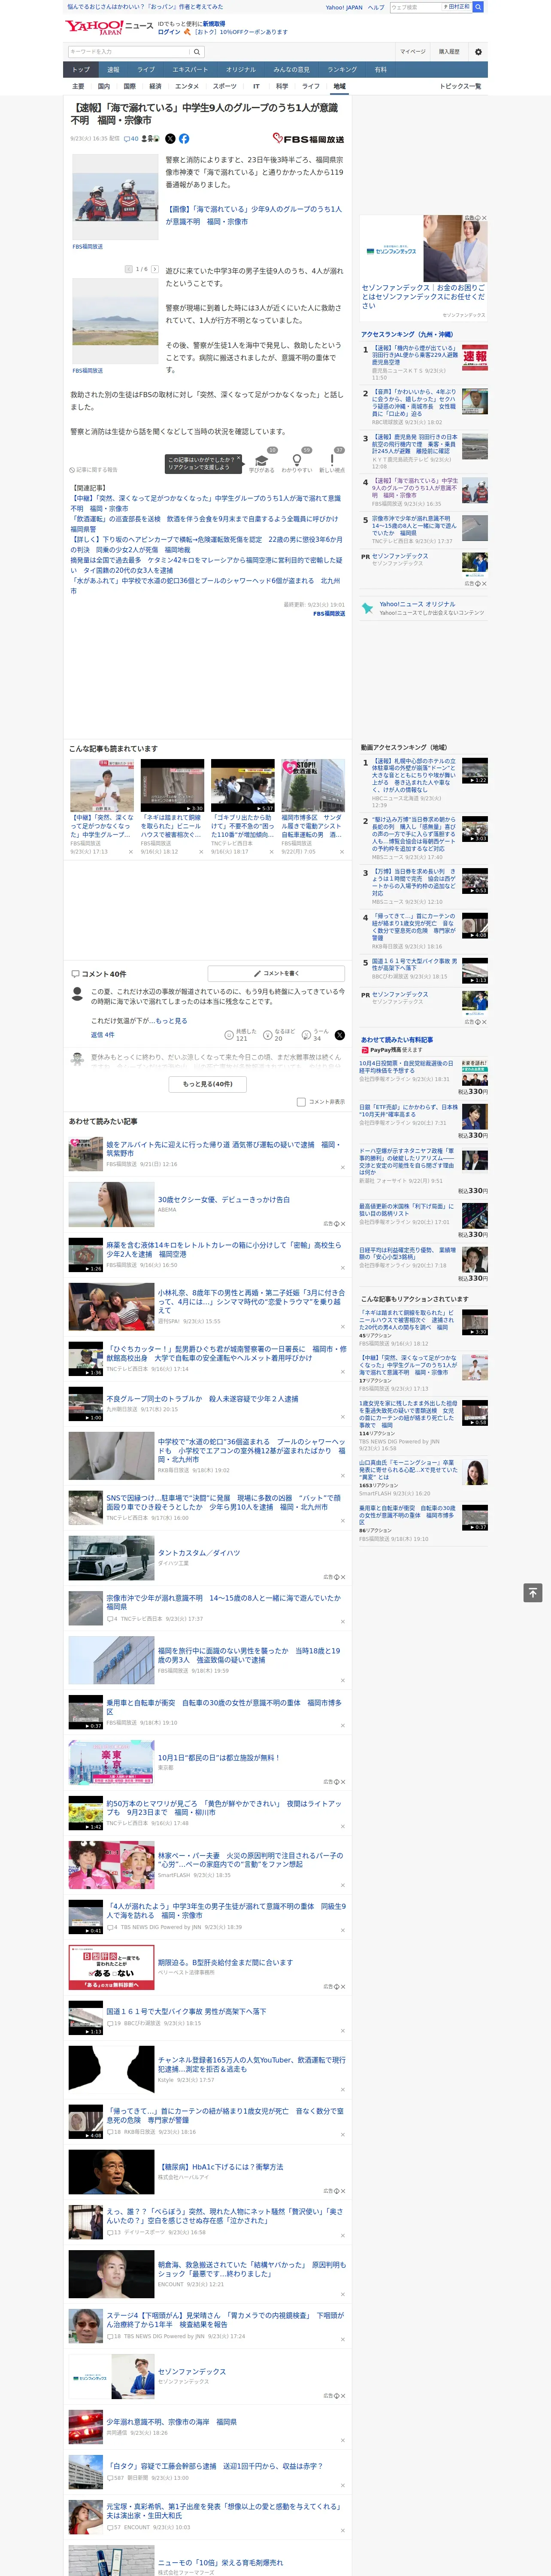Click the web search button in header
551x2576 pixels.
click(x=478, y=7)
